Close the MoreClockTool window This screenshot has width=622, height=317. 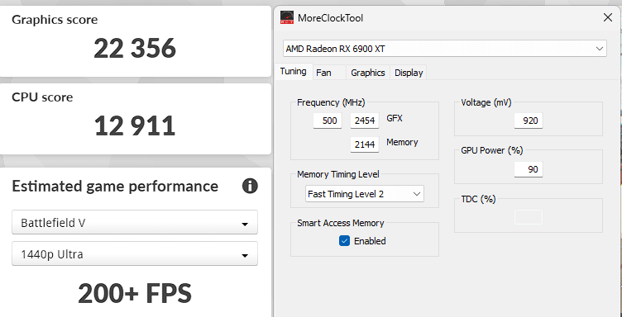(x=607, y=17)
